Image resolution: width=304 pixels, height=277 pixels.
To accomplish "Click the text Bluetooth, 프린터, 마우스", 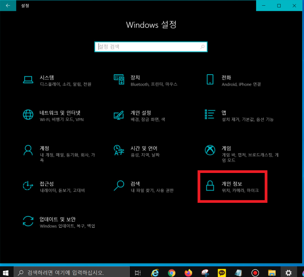I will (x=154, y=84).
